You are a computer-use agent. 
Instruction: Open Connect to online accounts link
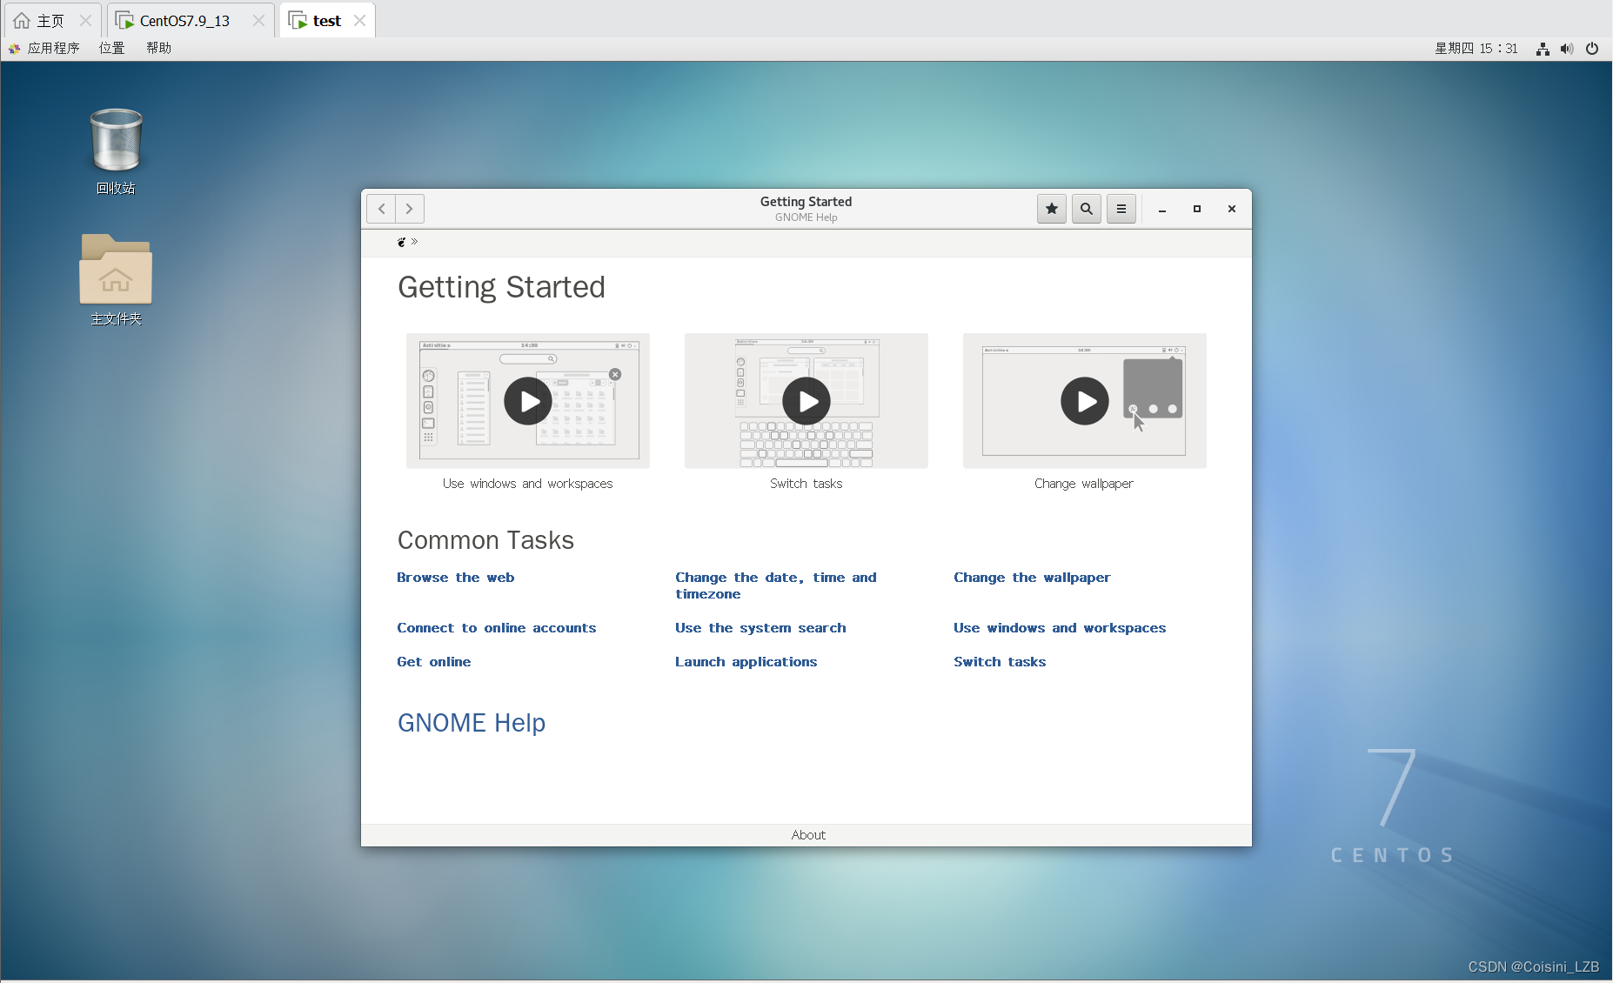[x=497, y=628]
